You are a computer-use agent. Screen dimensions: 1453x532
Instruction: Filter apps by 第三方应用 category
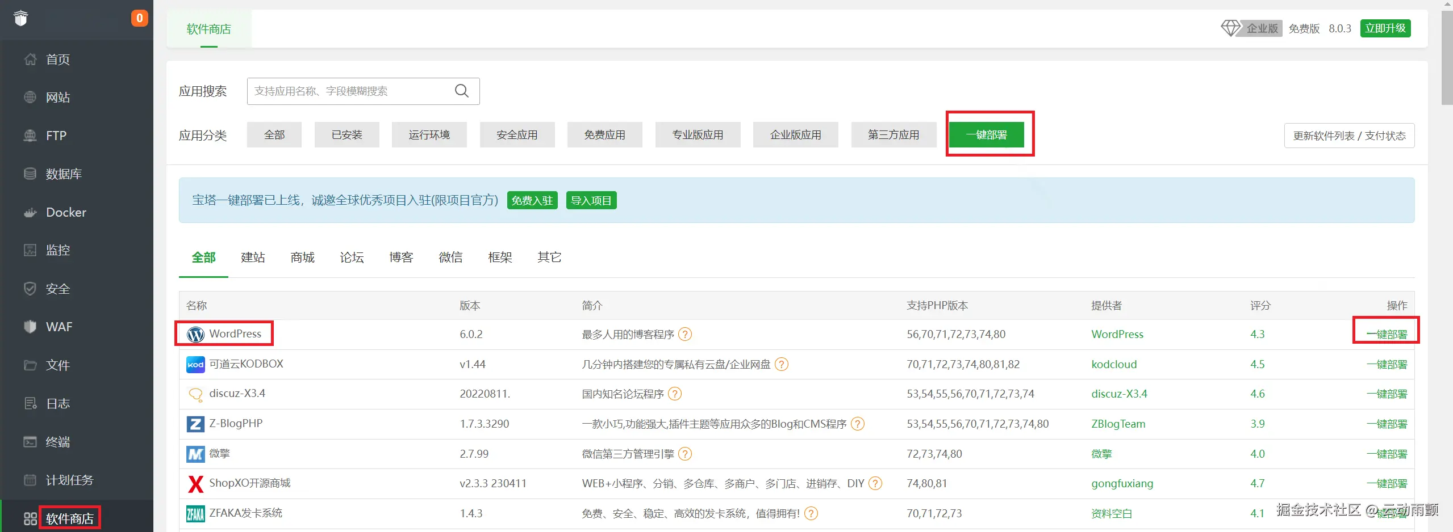click(894, 135)
